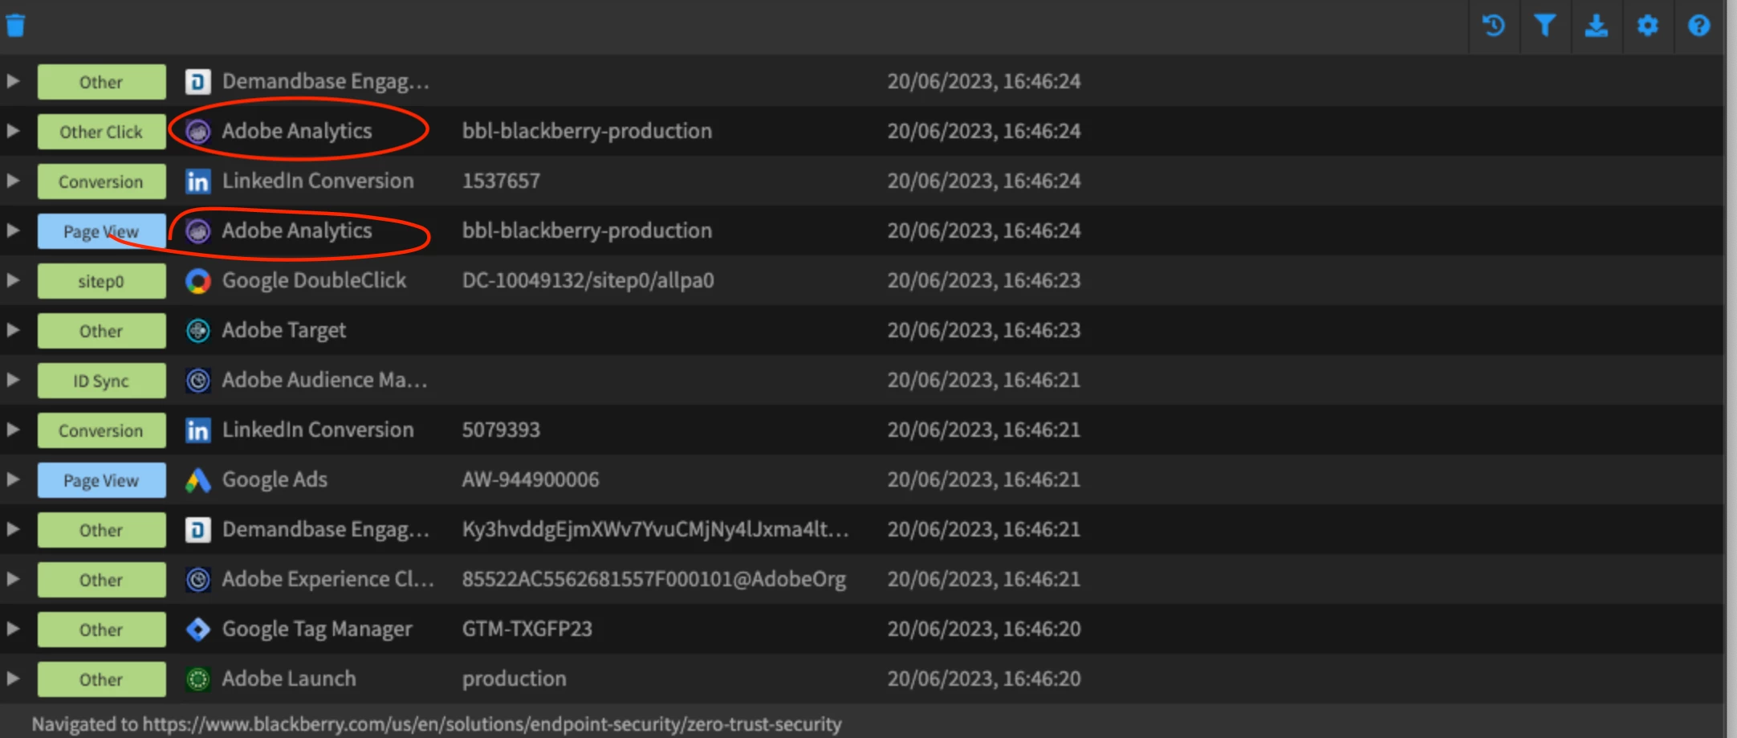This screenshot has width=1737, height=738.
Task: Expand the Demandbase row at 16:46:21
Action: pyautogui.click(x=13, y=529)
